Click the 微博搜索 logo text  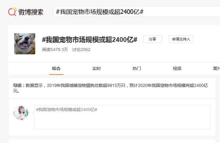coord(30,12)
